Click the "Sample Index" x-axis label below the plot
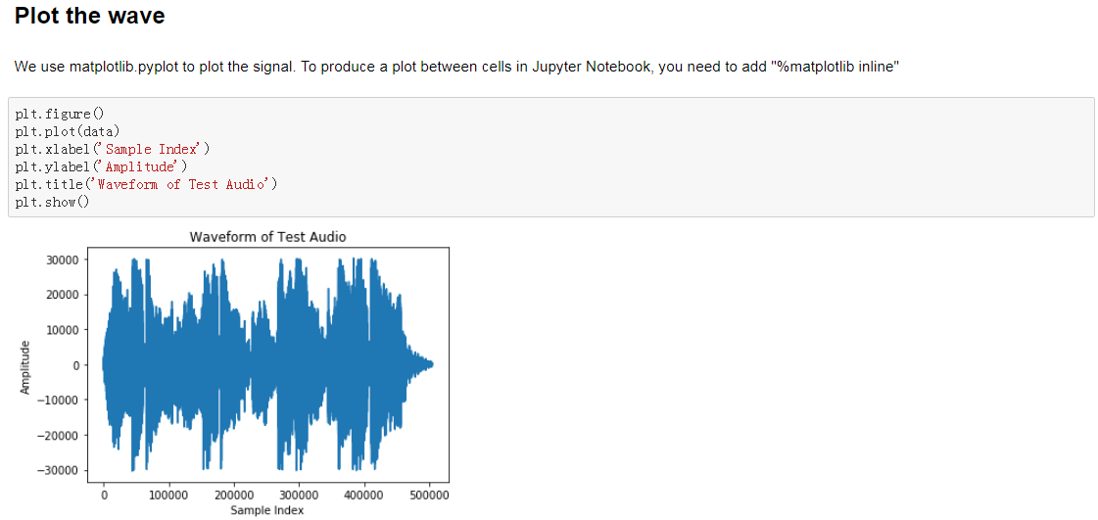This screenshot has width=1098, height=520. [266, 510]
